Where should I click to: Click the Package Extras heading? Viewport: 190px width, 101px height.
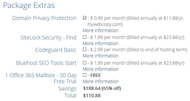coord(29,6)
